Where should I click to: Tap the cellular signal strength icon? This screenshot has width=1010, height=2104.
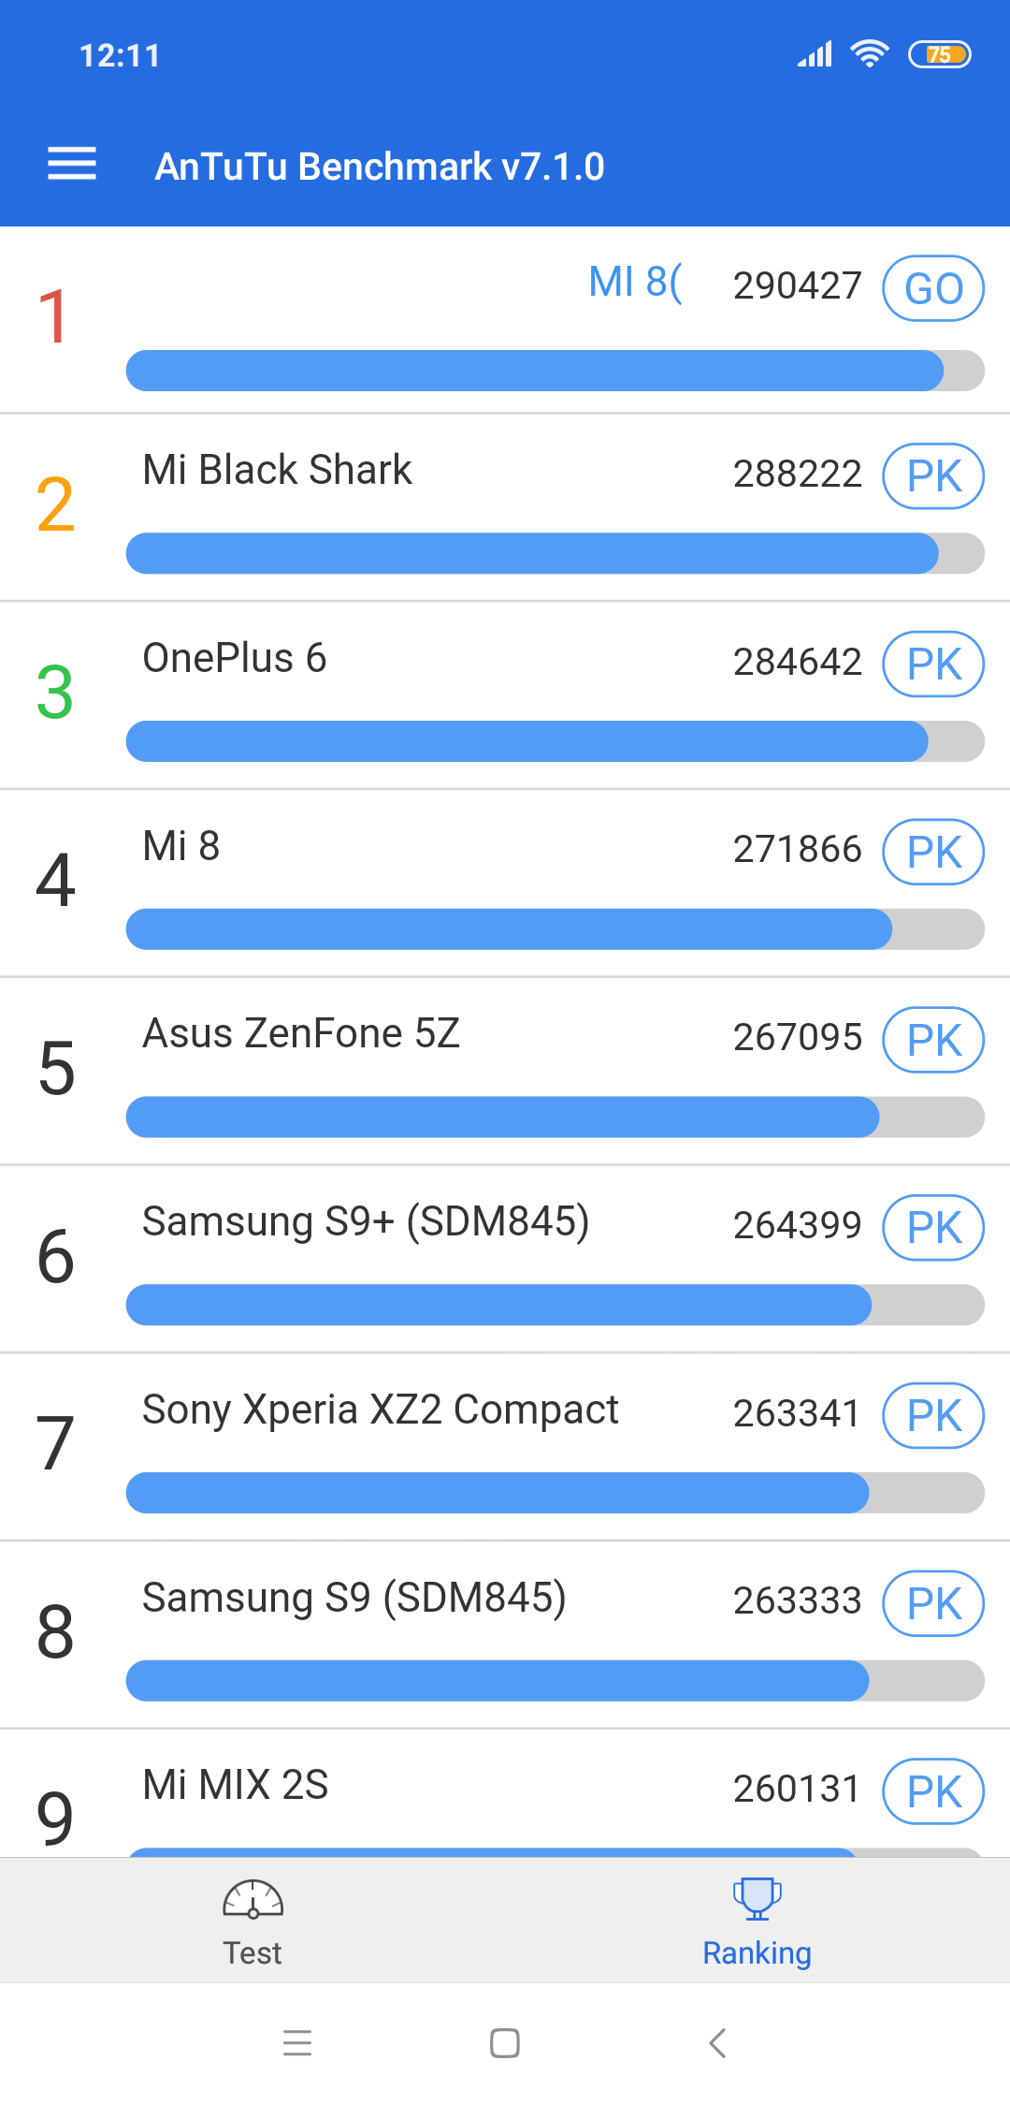[815, 54]
